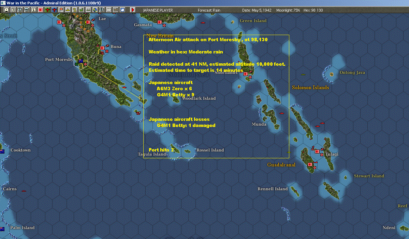
Task: Click the Cairns map label
Action: point(10,189)
